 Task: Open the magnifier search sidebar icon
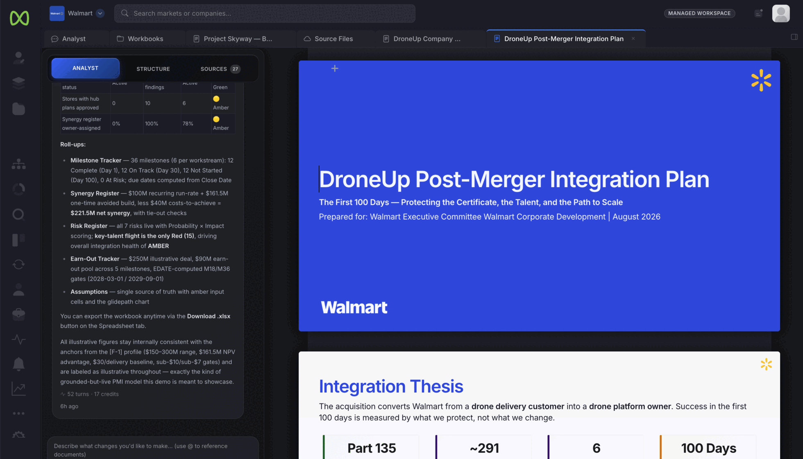[x=18, y=214]
